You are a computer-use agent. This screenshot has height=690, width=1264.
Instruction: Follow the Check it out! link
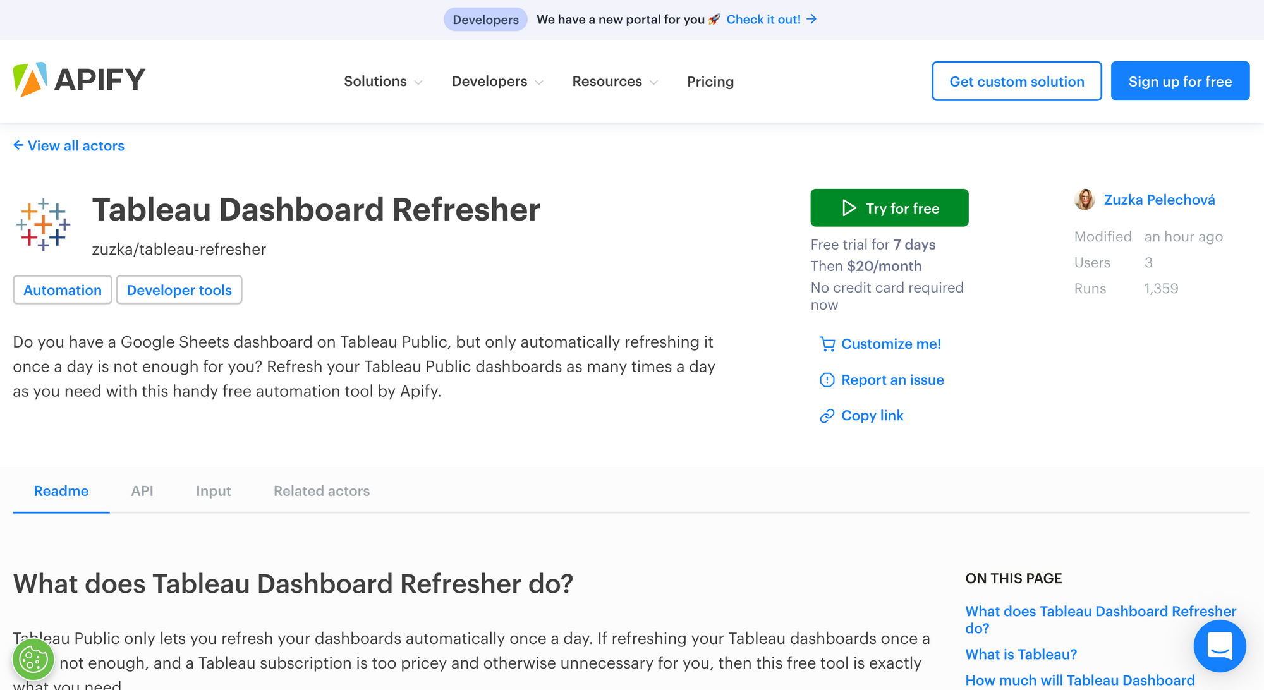click(x=771, y=20)
